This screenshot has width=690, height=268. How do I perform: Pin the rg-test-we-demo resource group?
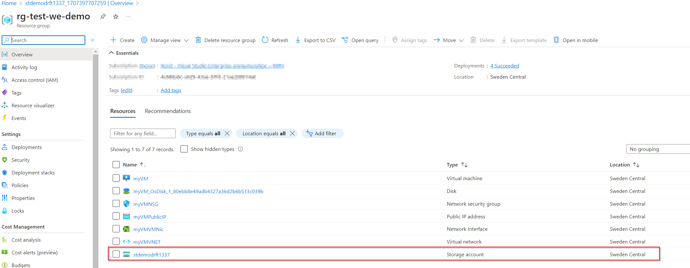click(103, 17)
